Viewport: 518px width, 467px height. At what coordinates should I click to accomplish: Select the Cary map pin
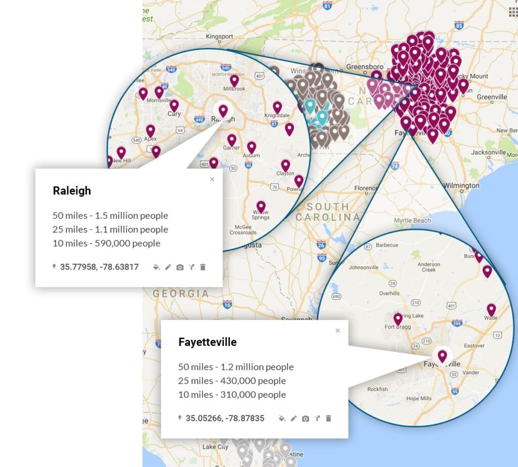tap(174, 106)
